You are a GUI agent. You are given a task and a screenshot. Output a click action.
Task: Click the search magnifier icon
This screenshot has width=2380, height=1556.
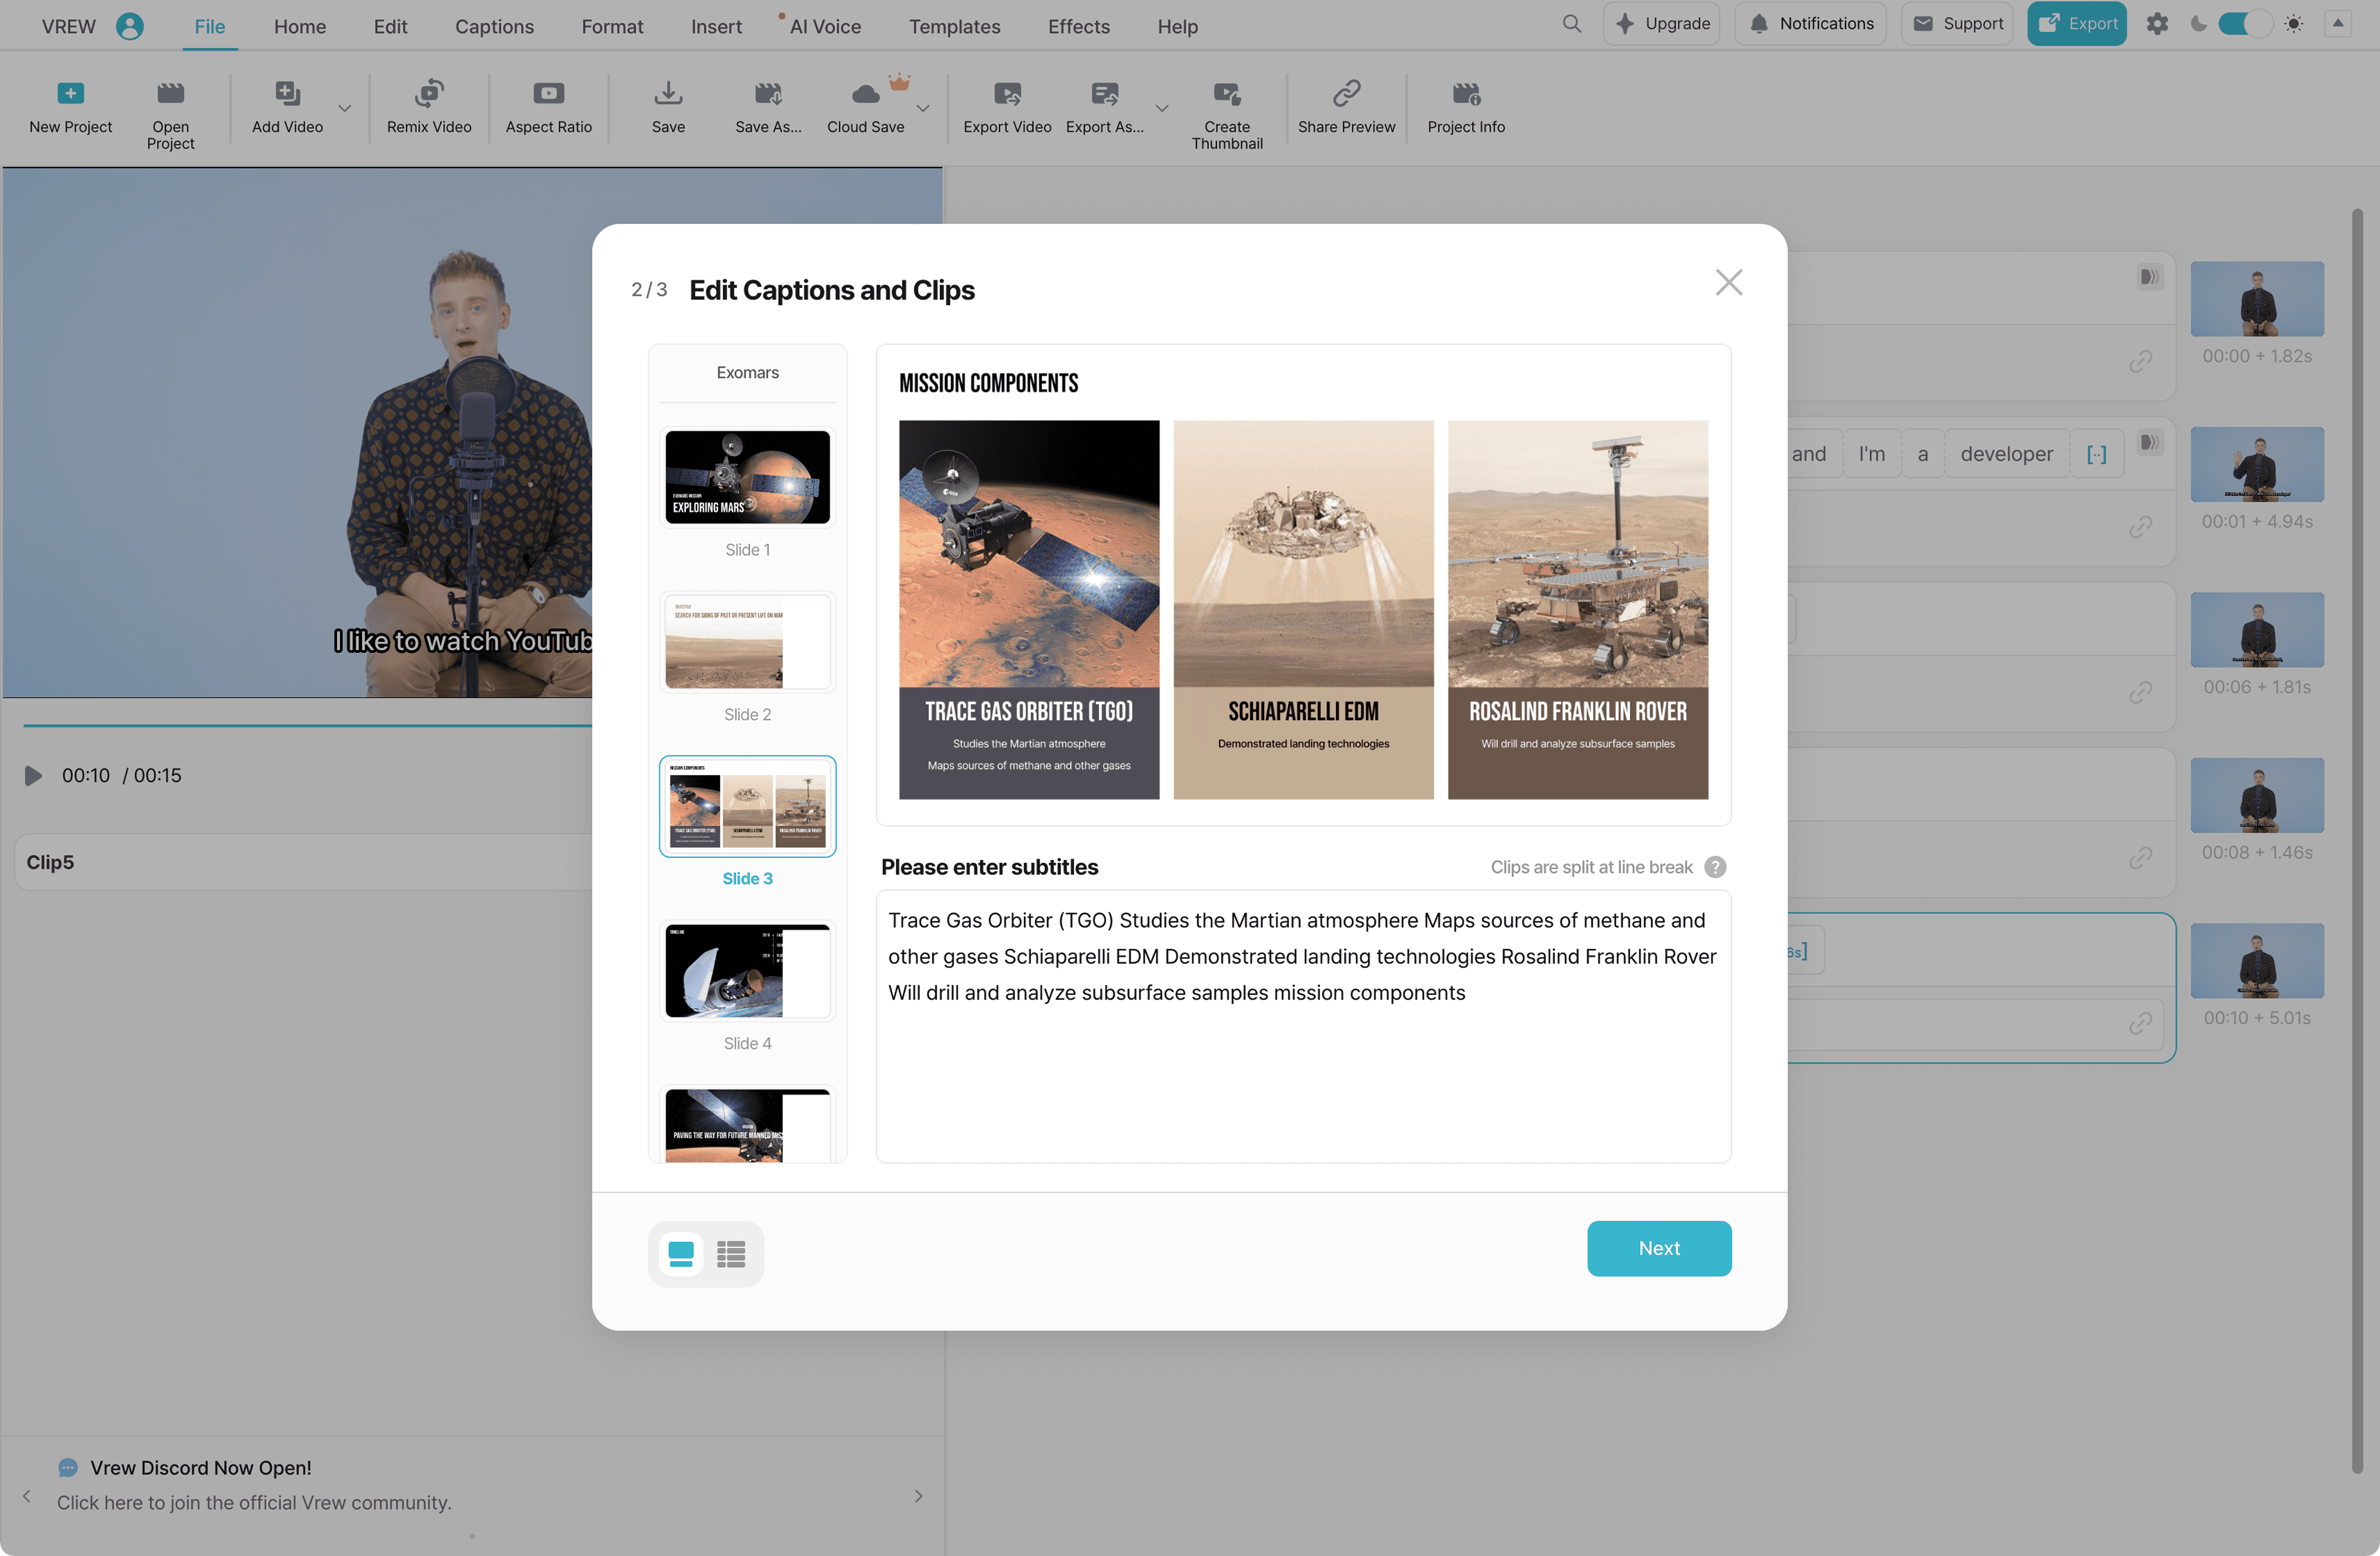pos(1571,24)
